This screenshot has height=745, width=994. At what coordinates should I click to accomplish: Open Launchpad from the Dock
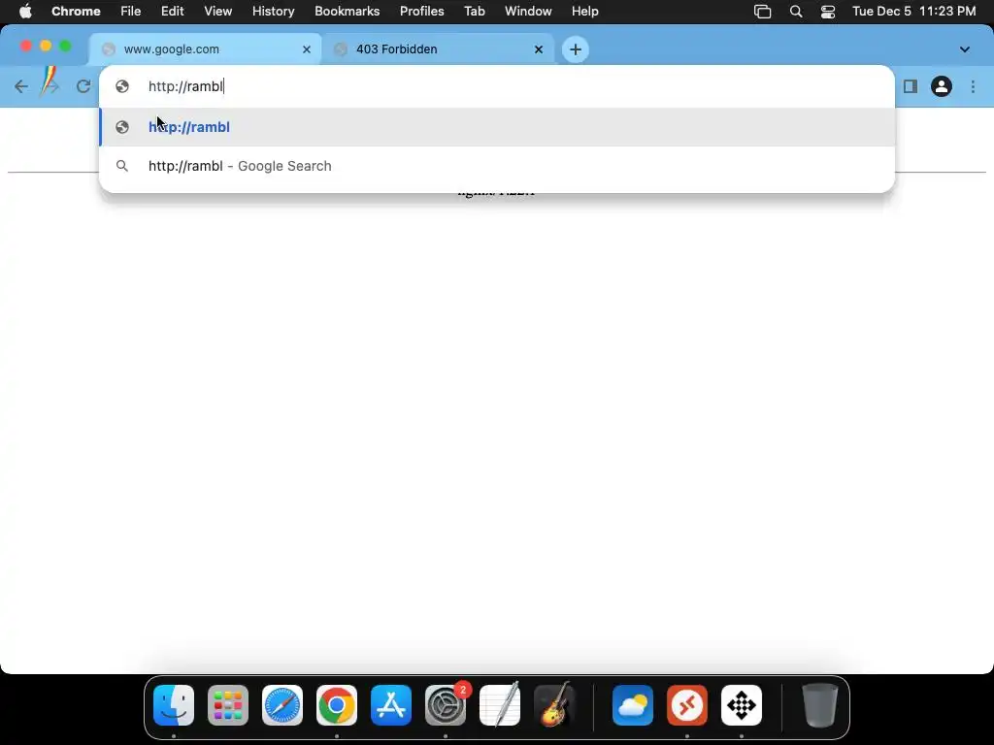pos(228,705)
